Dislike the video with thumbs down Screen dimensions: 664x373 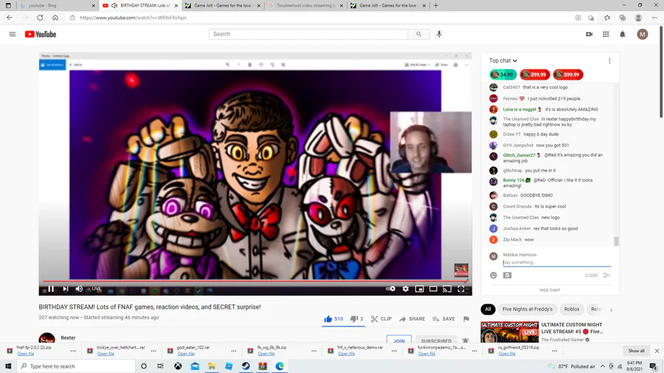pos(356,319)
